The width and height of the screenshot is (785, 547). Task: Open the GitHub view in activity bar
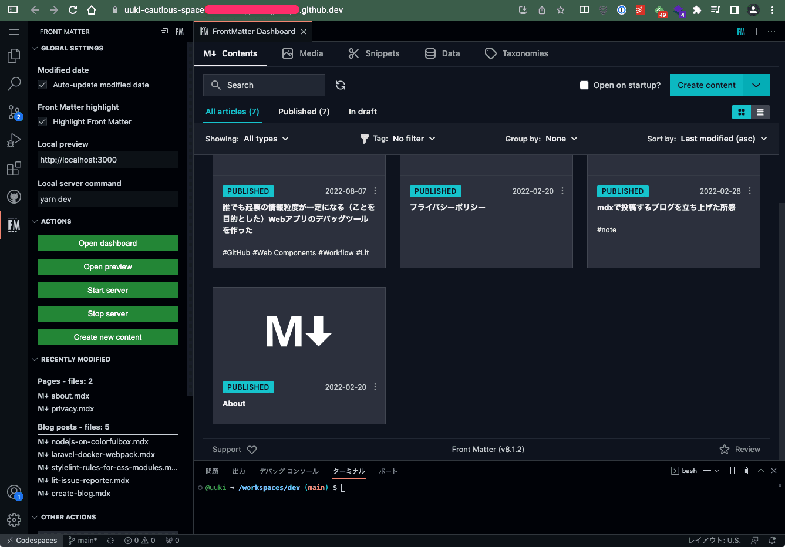click(x=14, y=197)
